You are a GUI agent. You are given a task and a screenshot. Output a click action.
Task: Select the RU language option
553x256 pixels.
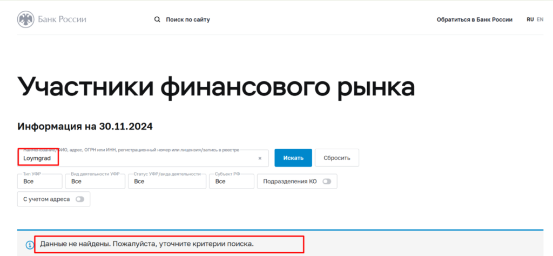[530, 20]
